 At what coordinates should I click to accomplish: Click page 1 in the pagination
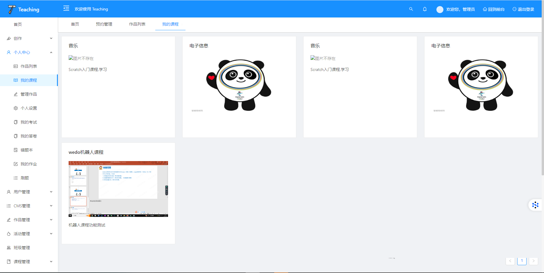[x=522, y=261]
